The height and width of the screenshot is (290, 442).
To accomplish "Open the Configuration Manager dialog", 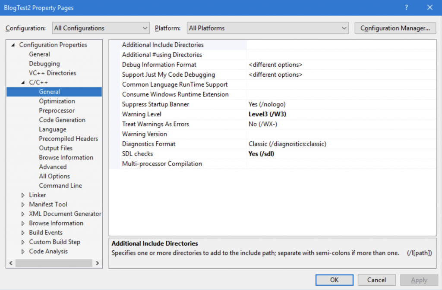I will coord(395,28).
